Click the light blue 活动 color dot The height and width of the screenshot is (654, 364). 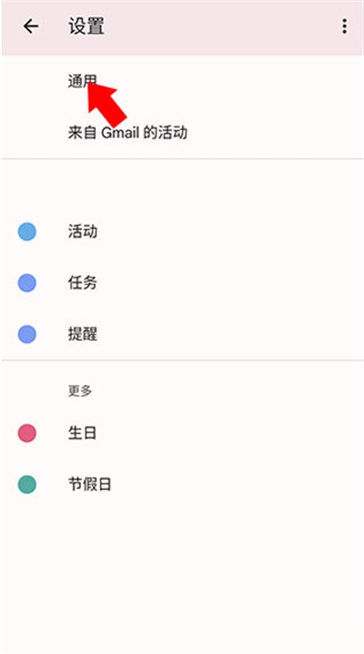pyautogui.click(x=27, y=232)
